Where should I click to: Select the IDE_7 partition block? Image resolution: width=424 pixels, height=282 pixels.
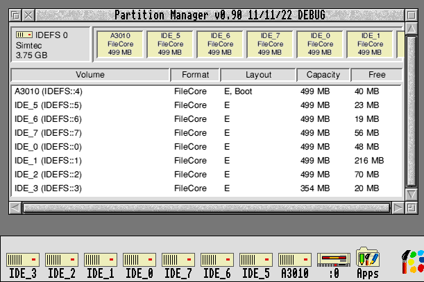point(270,44)
